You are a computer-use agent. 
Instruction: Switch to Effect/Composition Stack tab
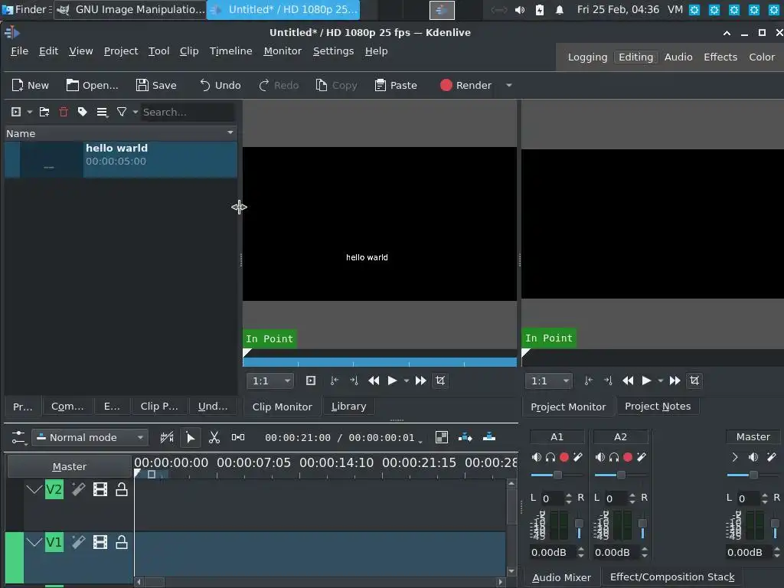click(x=672, y=577)
